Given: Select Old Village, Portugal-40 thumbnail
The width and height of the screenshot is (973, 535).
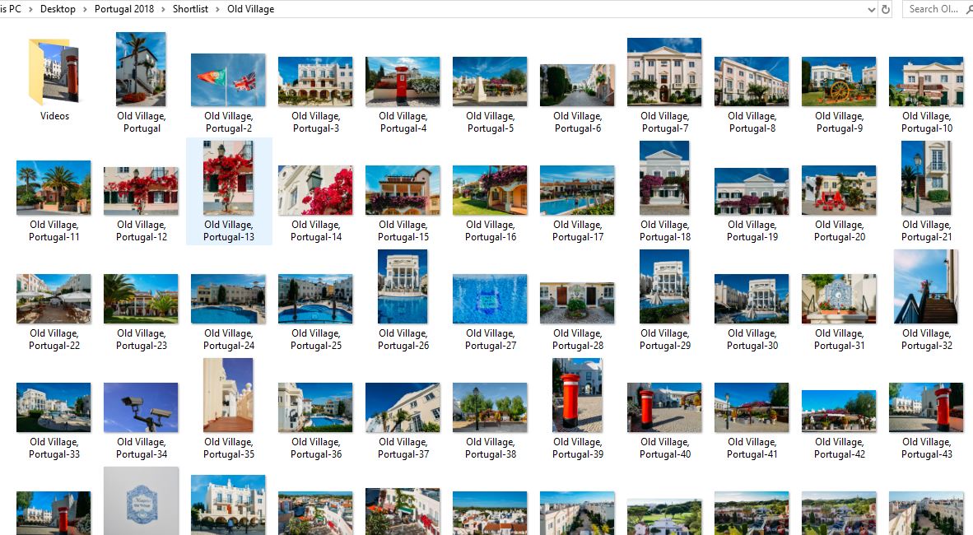Looking at the screenshot, I should point(664,407).
